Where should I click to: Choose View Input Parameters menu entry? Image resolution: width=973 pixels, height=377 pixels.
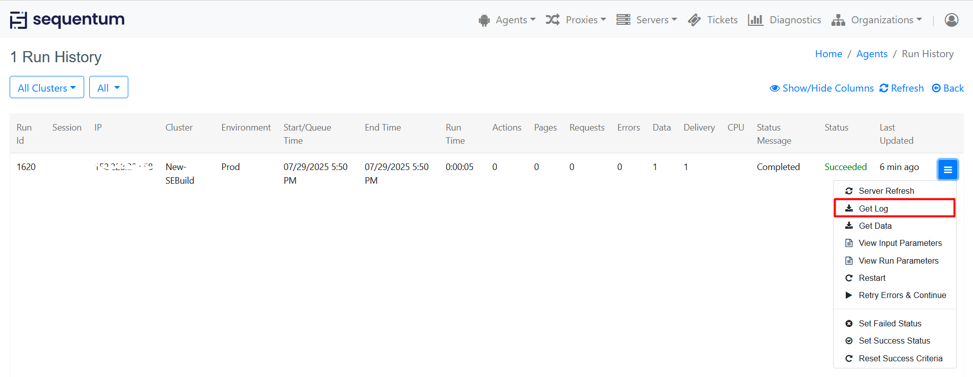pos(900,243)
